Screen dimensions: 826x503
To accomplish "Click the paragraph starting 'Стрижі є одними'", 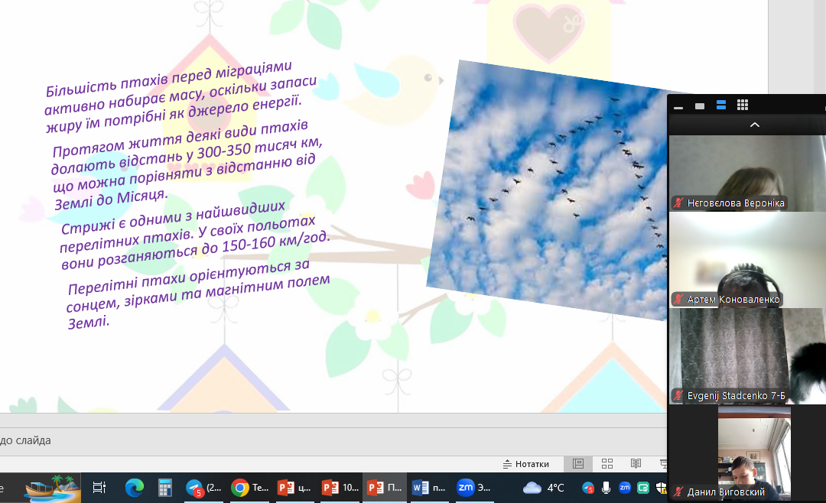I will tap(194, 235).
